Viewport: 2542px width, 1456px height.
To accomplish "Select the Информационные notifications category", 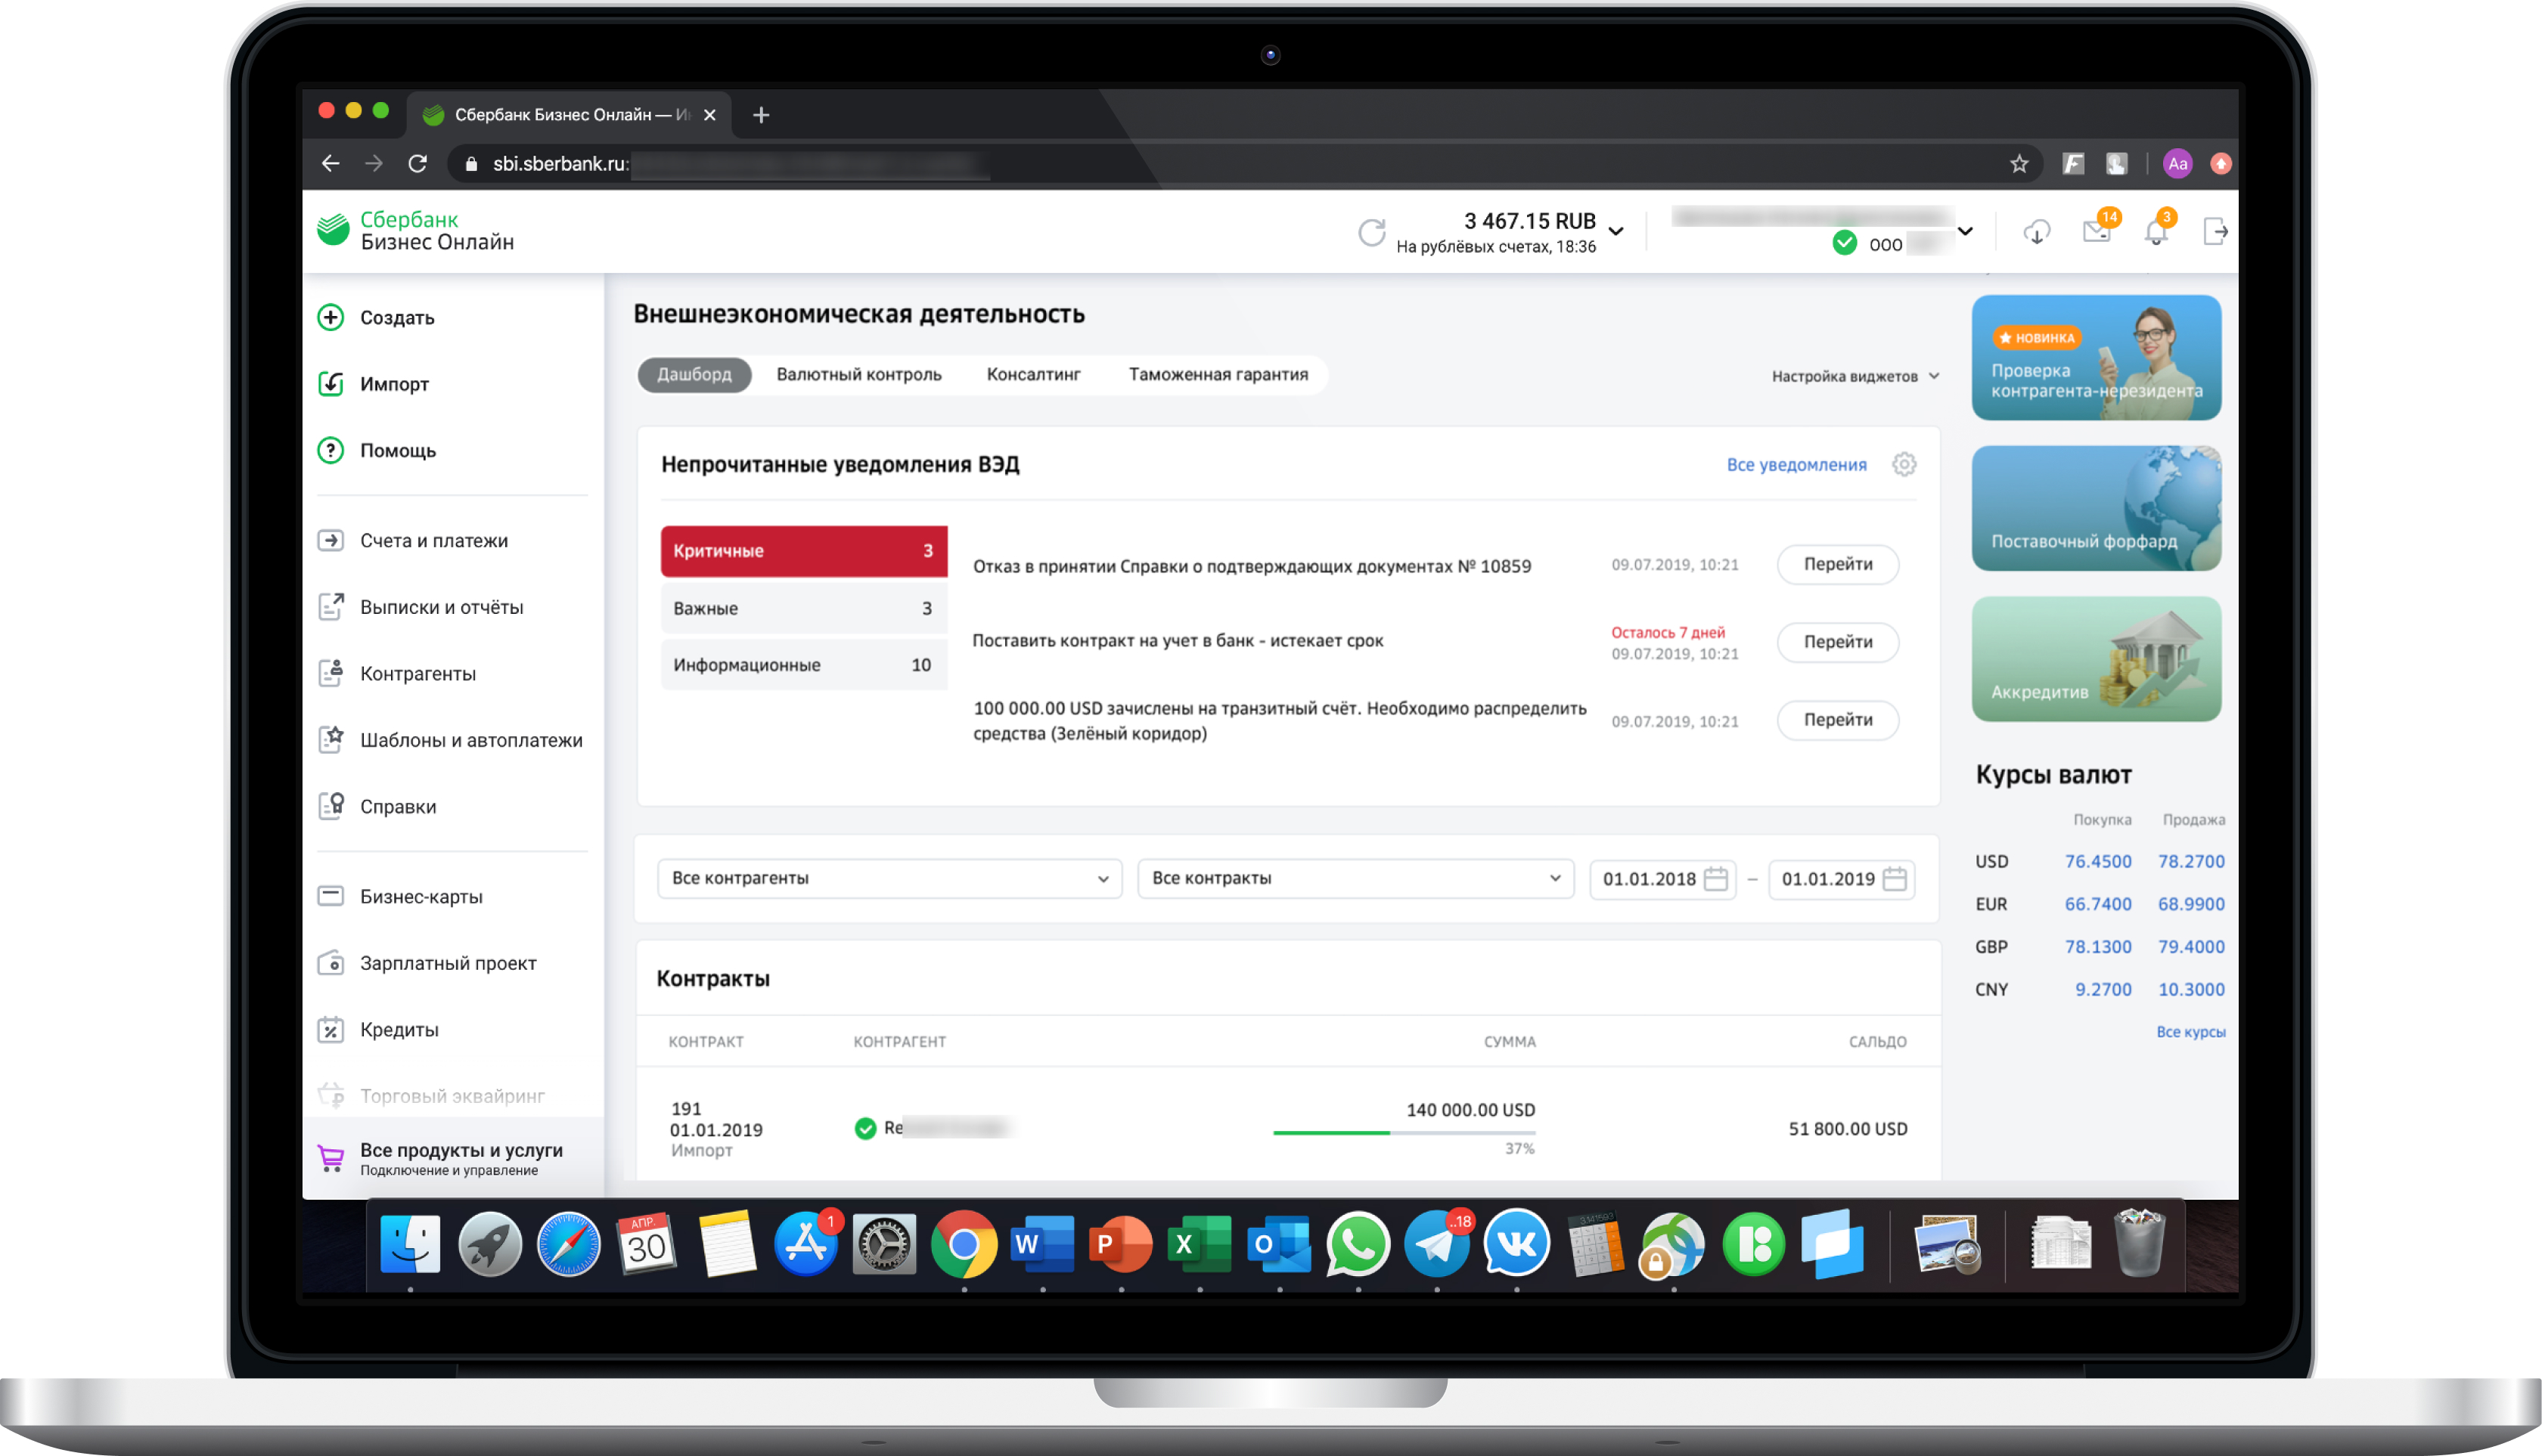I will click(x=803, y=665).
